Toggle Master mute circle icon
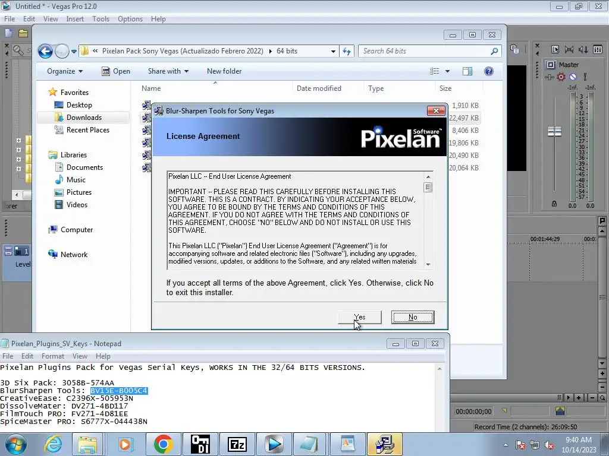This screenshot has width=609, height=456. (x=573, y=77)
